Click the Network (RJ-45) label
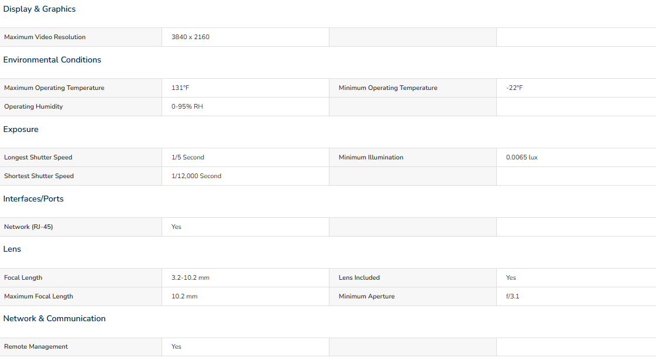656x358 pixels. [29, 227]
